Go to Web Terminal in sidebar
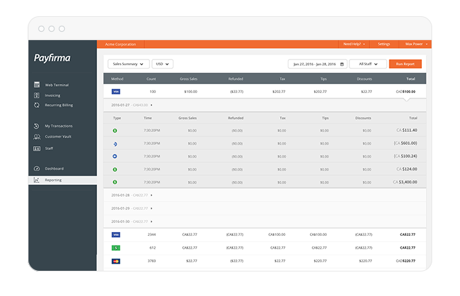 (x=57, y=85)
